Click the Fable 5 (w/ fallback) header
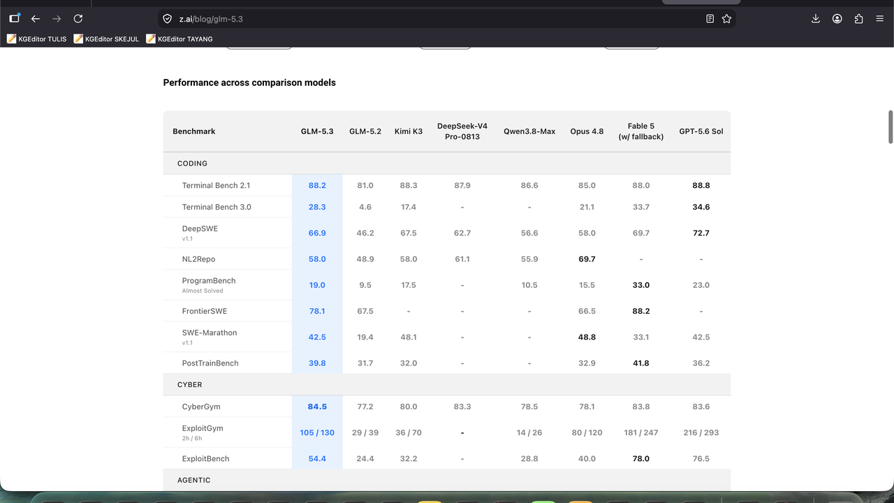This screenshot has width=894, height=503. (641, 131)
